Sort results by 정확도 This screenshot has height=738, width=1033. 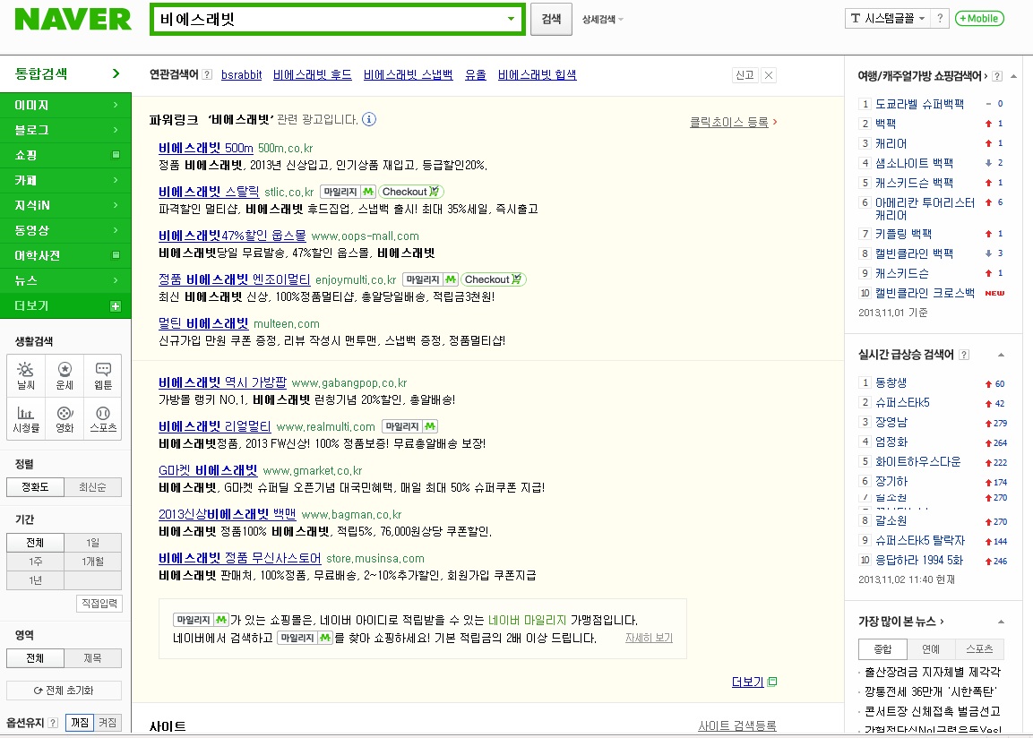(36, 487)
